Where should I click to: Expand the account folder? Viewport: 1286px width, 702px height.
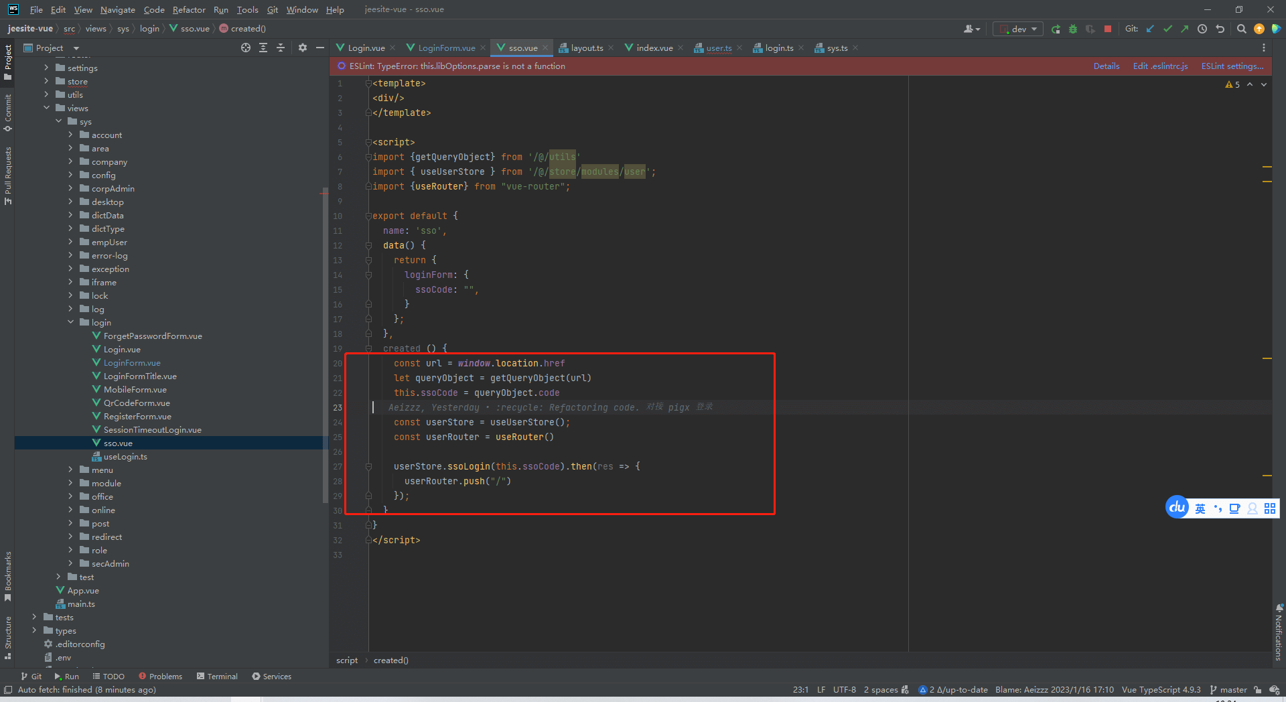[70, 135]
